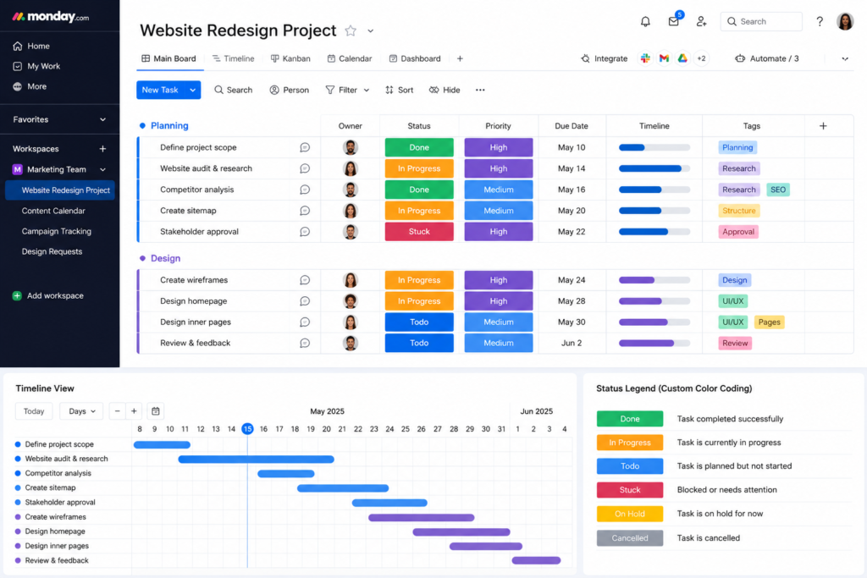Open the help question mark

click(x=820, y=21)
